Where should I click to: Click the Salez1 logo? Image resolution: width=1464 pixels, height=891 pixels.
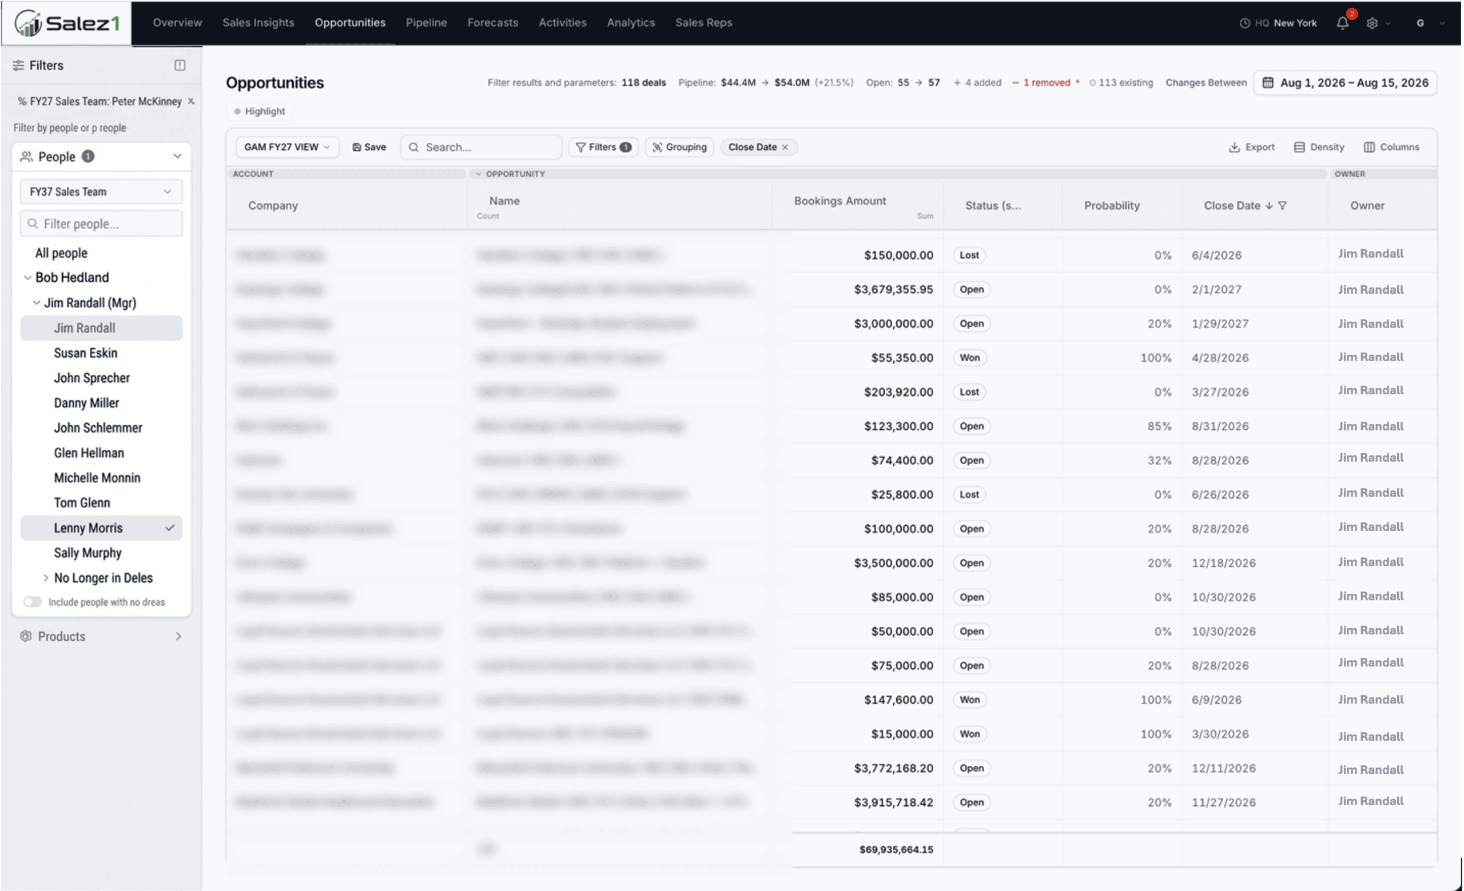point(66,23)
